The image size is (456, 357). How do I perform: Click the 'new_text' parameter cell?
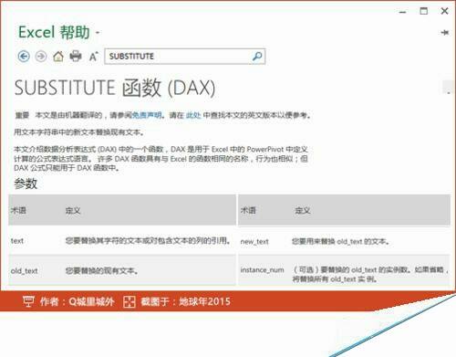pyautogui.click(x=254, y=242)
